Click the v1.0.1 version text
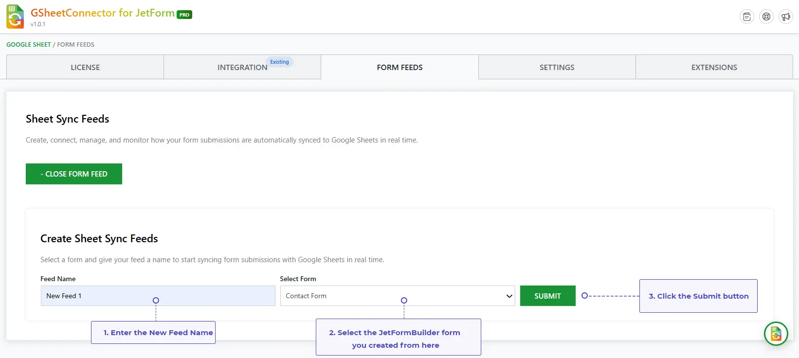799x358 pixels. (38, 24)
